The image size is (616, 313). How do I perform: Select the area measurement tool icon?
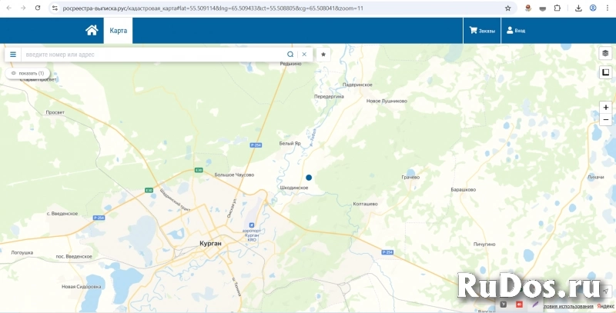coord(605,73)
